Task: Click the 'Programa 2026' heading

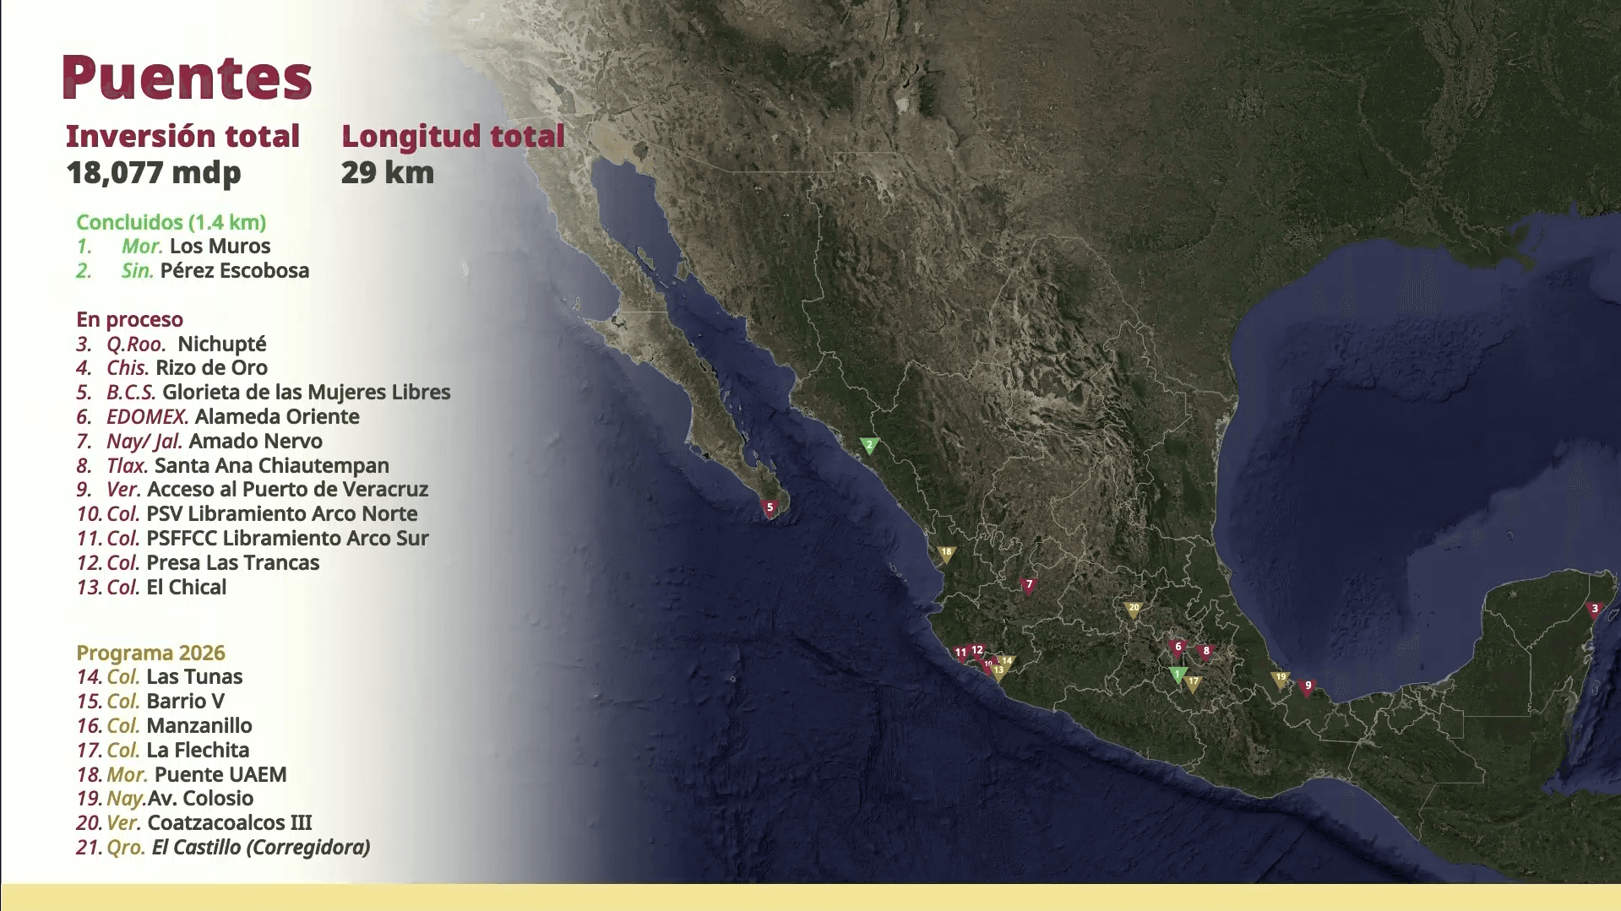Action: point(150,653)
